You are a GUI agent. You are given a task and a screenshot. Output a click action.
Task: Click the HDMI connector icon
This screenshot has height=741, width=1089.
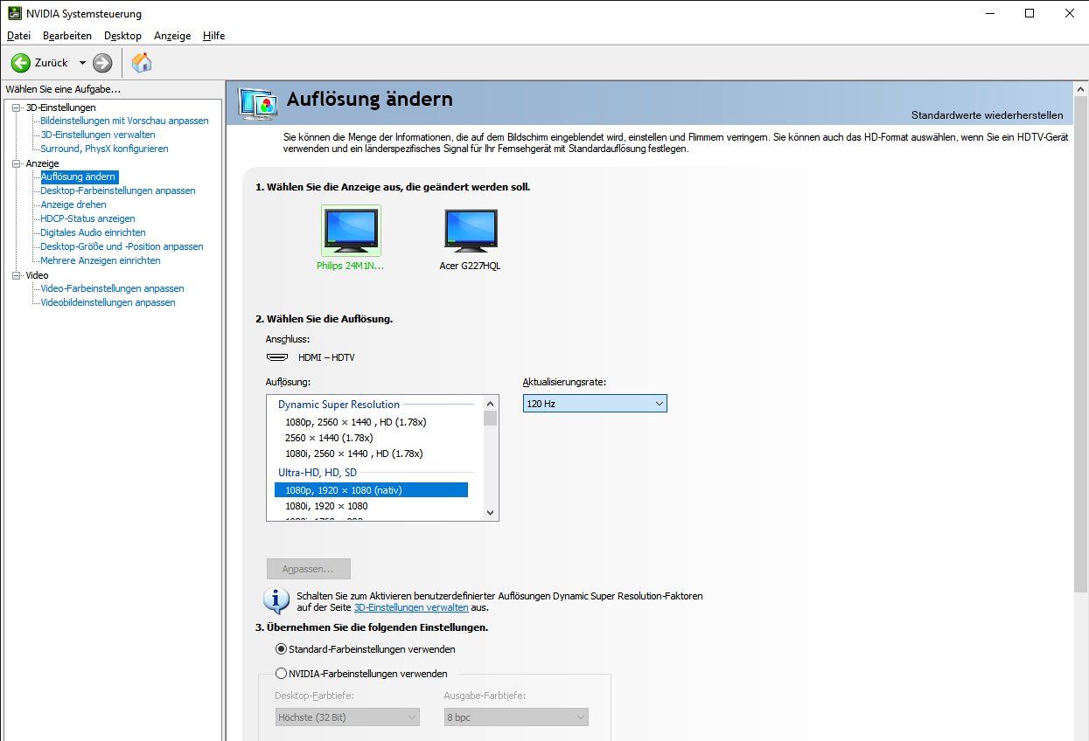tap(277, 357)
